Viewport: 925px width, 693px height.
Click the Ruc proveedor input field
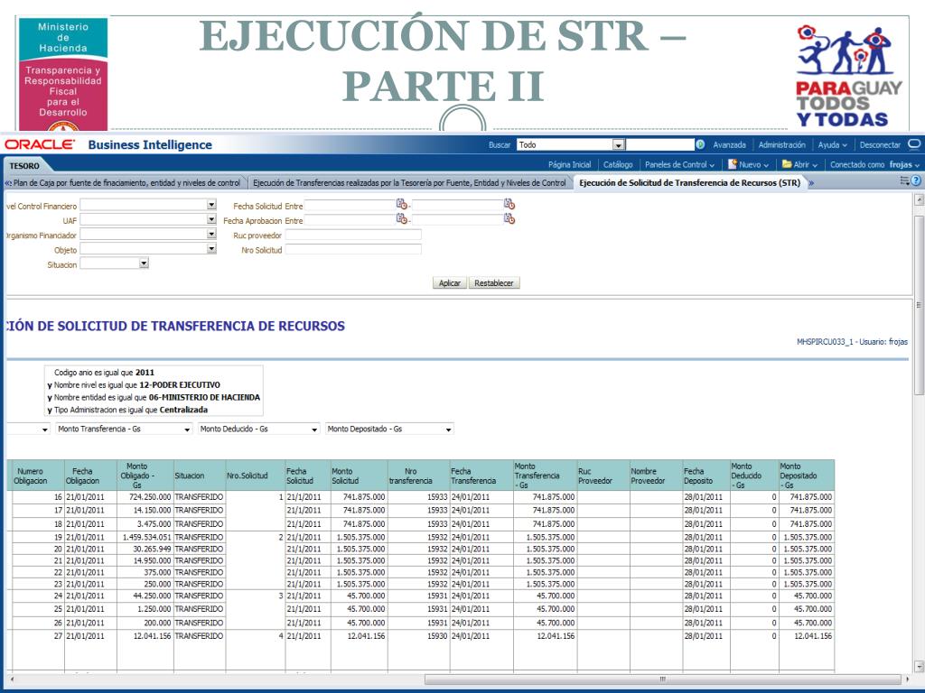point(353,235)
